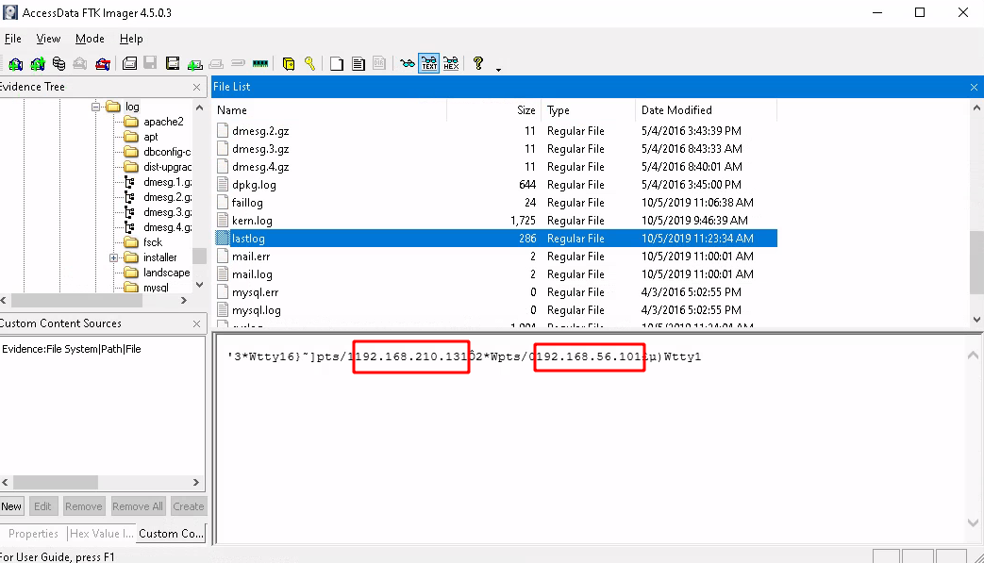This screenshot has width=984, height=563.
Task: Select the mysql folder in tree
Action: coord(156,288)
